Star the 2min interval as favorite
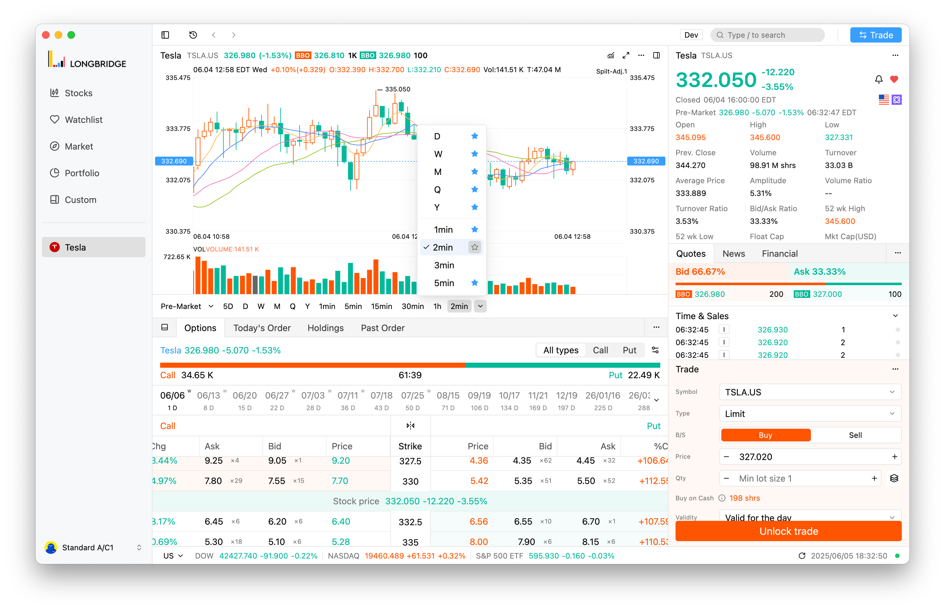This screenshot has height=611, width=945. (x=475, y=247)
